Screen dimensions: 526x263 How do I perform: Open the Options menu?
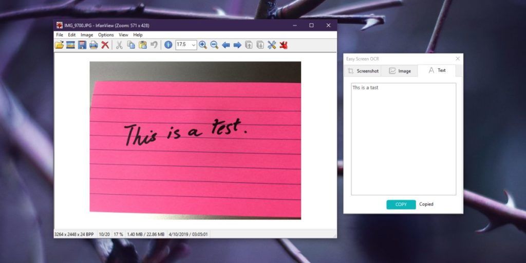[106, 35]
